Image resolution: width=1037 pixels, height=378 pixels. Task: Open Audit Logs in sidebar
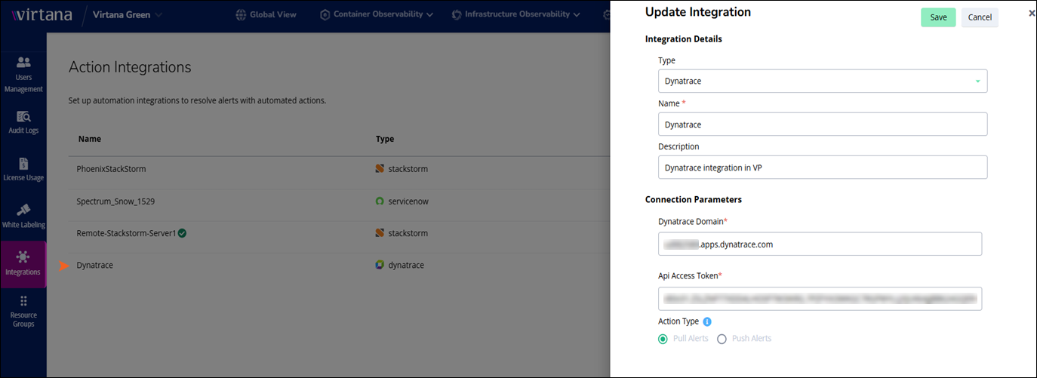(23, 122)
